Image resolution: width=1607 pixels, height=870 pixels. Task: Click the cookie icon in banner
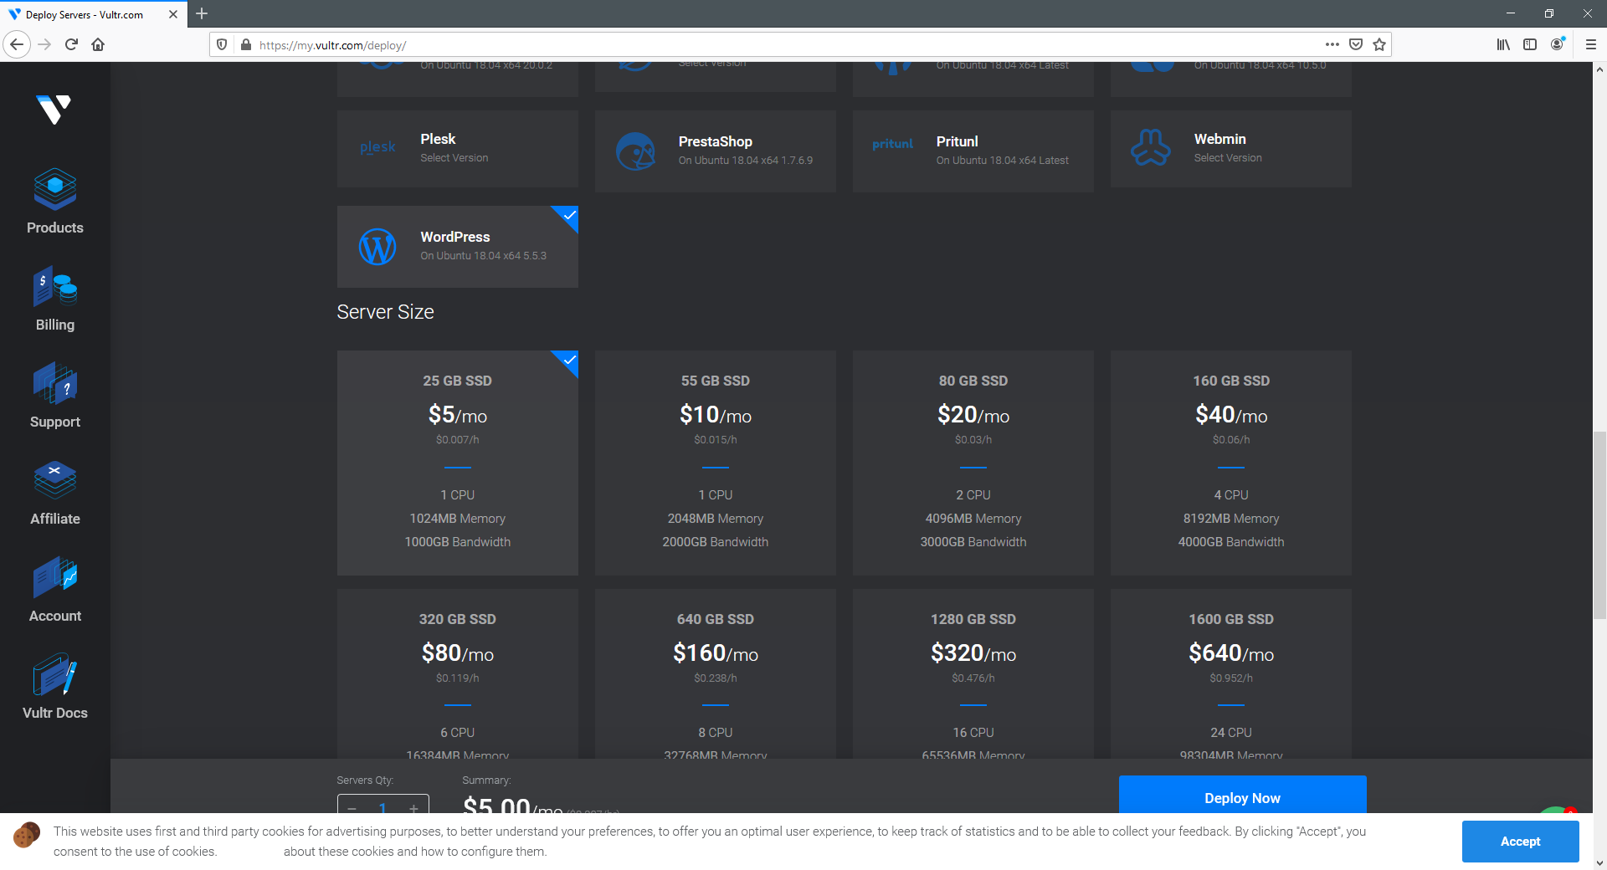click(27, 835)
